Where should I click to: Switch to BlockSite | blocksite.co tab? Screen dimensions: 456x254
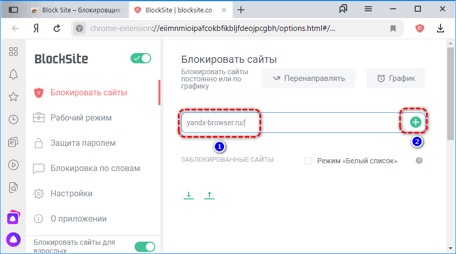pos(178,10)
